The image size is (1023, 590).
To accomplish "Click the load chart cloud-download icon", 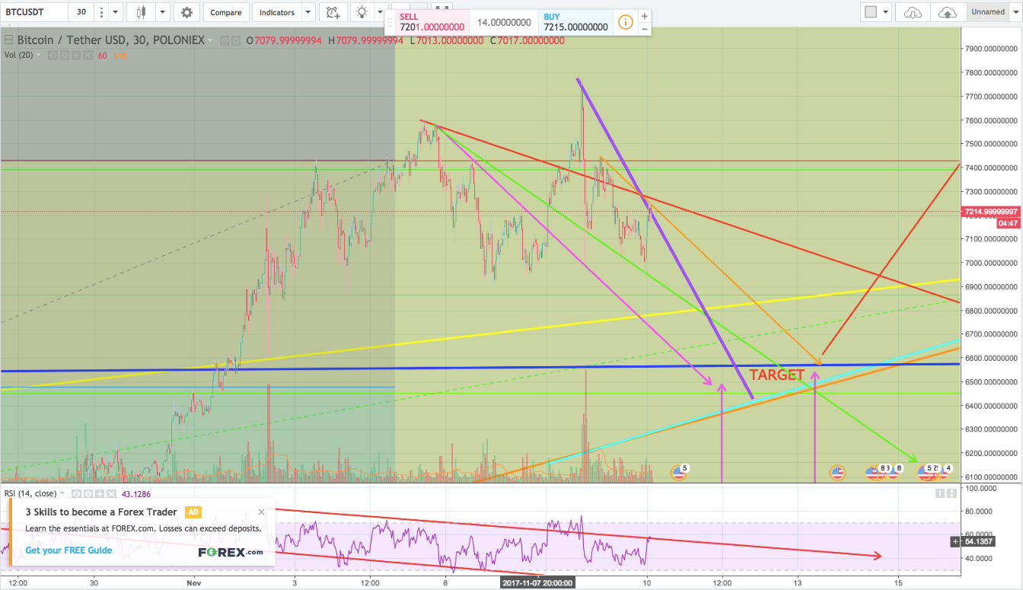I will (913, 12).
